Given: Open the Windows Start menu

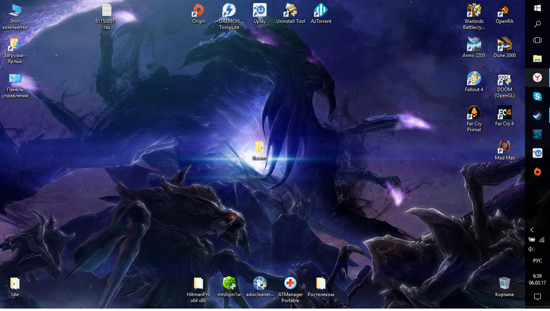Looking at the screenshot, I should click(538, 8).
